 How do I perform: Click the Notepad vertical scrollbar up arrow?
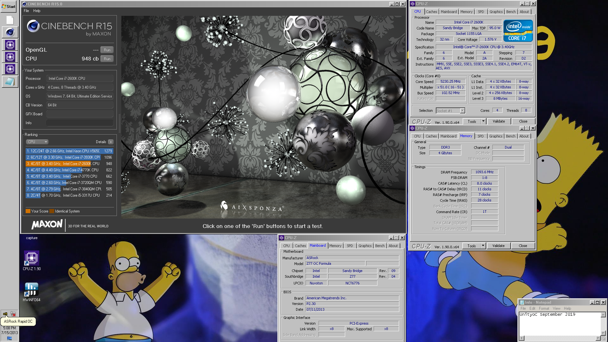(x=603, y=314)
